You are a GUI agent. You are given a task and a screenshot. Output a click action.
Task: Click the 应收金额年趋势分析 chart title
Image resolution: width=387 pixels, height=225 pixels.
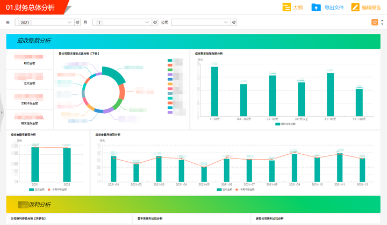[x=23, y=135]
